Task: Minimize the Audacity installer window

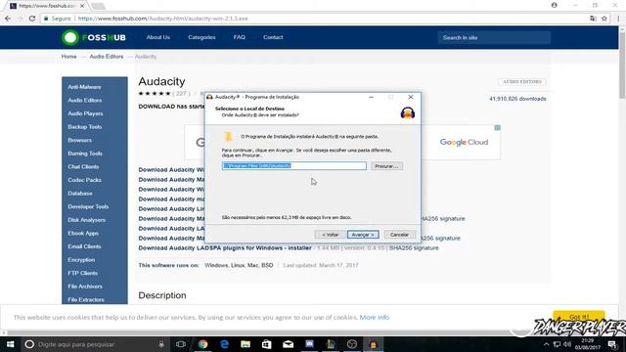Action: pos(372,97)
